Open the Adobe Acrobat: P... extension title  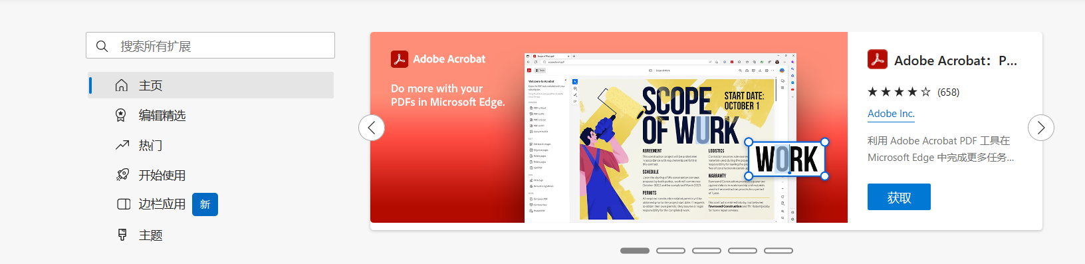956,61
